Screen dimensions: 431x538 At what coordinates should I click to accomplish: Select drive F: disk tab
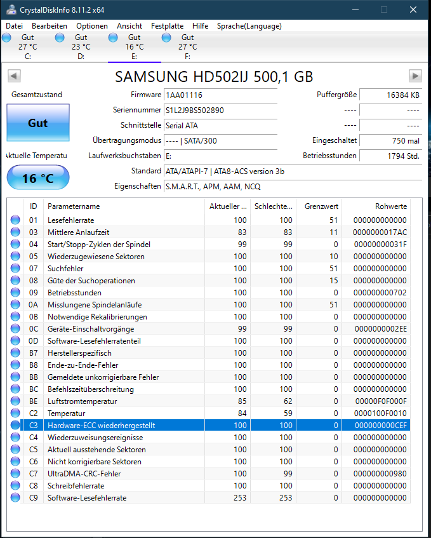point(187,47)
